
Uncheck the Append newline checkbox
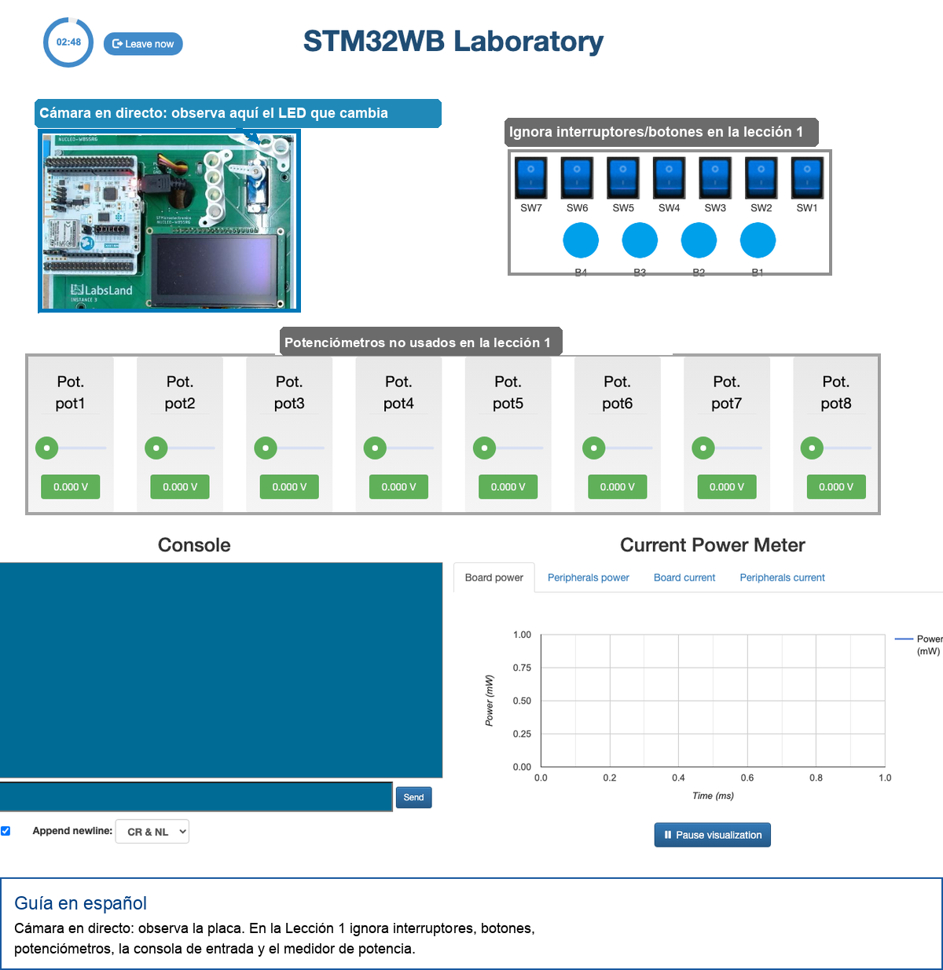pos(6,831)
